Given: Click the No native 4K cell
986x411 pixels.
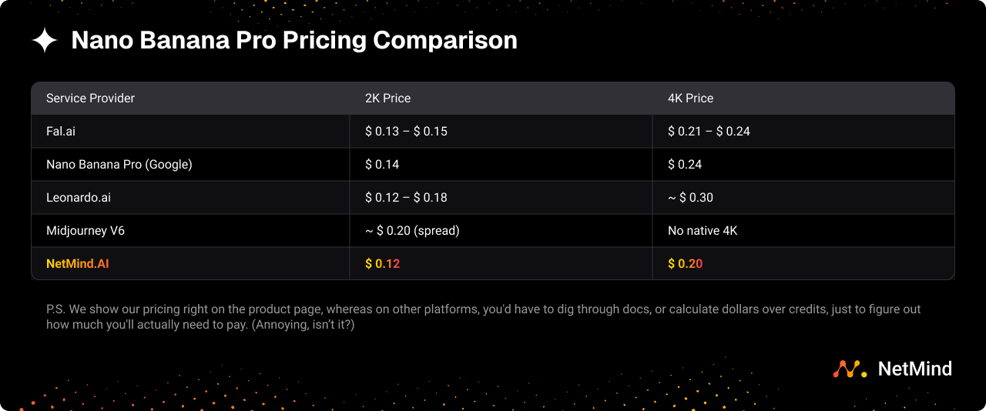Looking at the screenshot, I should pos(703,231).
